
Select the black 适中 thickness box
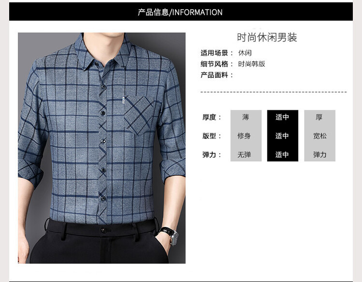click(283, 117)
